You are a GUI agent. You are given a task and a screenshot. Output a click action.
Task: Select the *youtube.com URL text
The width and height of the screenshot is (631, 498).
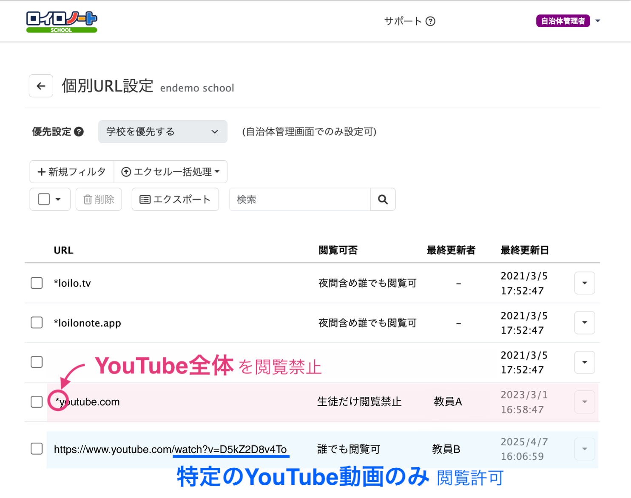88,402
